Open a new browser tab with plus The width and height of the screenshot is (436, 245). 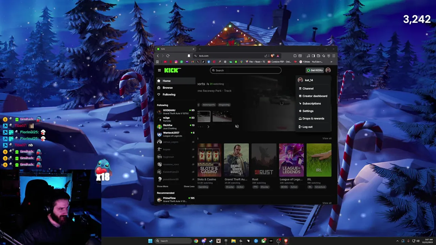click(200, 49)
